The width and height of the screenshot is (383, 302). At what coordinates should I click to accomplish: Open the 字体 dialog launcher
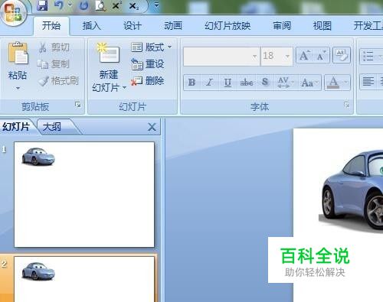tap(346, 105)
